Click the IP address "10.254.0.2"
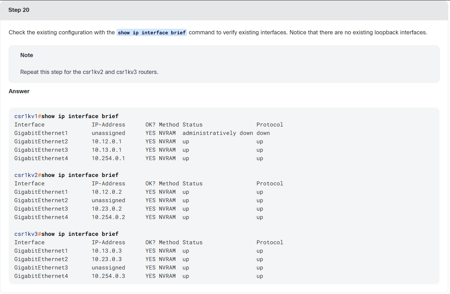 point(109,217)
